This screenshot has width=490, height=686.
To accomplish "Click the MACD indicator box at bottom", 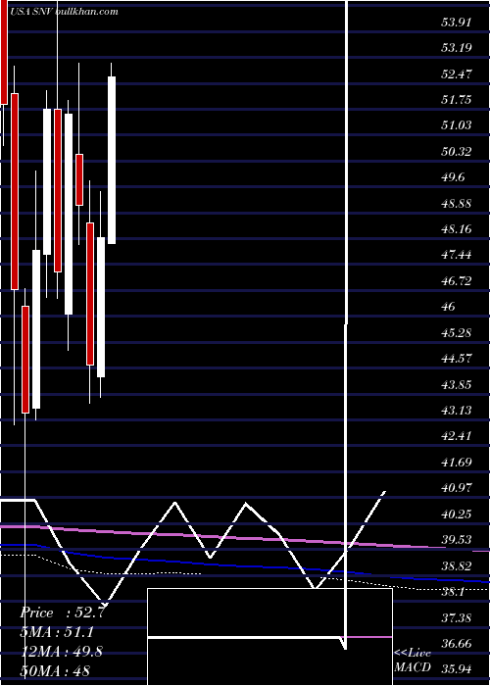I will coord(269,637).
